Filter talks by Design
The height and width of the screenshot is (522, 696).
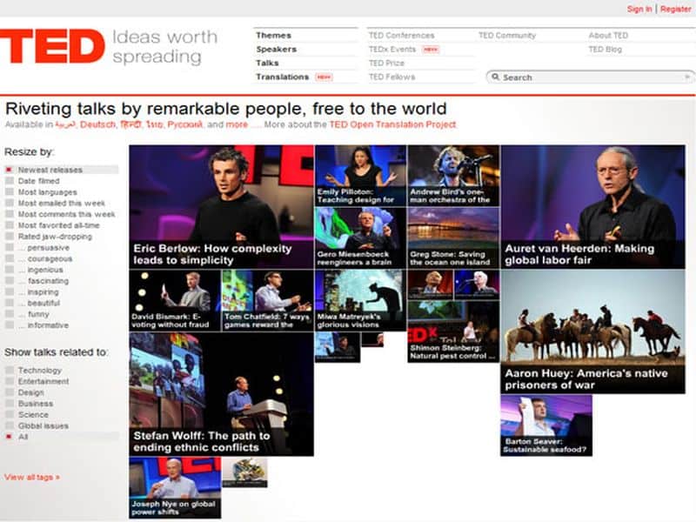pyautogui.click(x=24, y=392)
